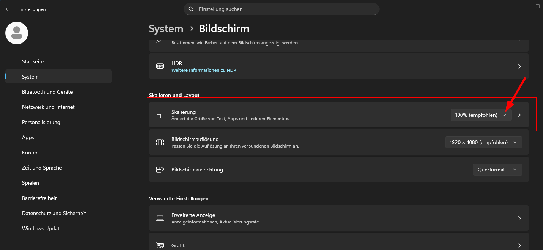
Task: Open HDR settings via right chevron
Action: [519, 66]
